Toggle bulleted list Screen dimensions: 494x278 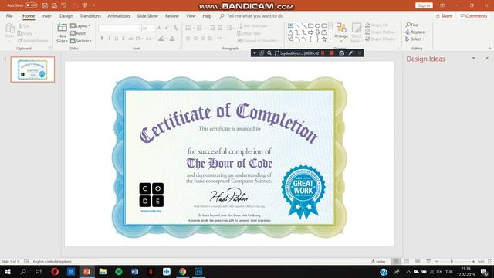pyautogui.click(x=188, y=28)
